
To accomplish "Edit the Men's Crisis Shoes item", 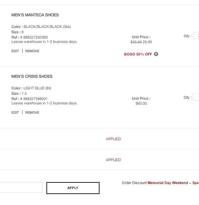I will [x=15, y=112].
